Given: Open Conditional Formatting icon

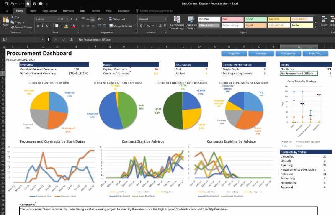Looking at the screenshot, I should (x=177, y=23).
